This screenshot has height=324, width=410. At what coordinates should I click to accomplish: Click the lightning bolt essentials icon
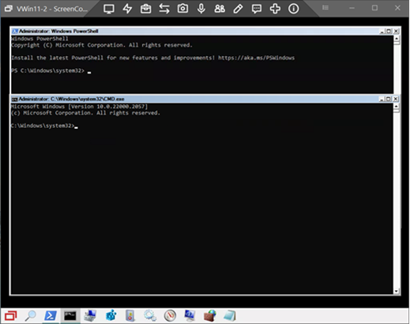point(127,9)
